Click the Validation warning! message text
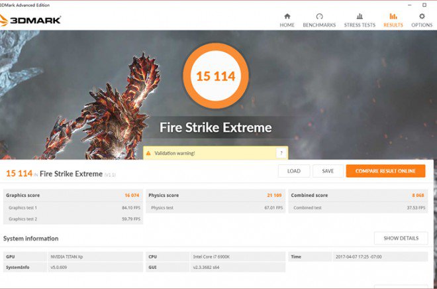 point(175,153)
